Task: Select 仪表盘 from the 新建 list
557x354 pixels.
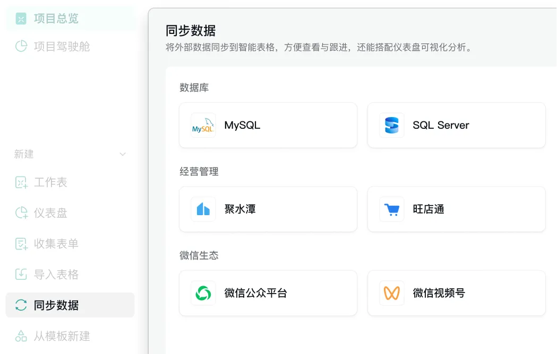Action: point(50,213)
